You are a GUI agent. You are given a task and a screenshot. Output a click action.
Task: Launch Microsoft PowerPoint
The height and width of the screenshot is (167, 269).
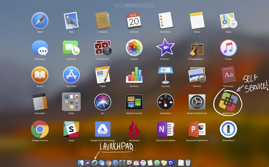click(197, 129)
